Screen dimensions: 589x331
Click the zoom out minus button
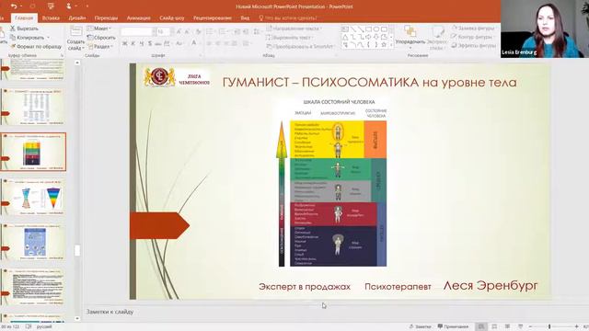click(530, 326)
